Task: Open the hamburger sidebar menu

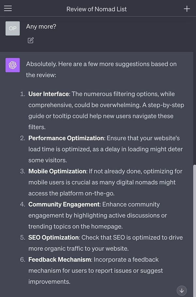Action: point(8,8)
